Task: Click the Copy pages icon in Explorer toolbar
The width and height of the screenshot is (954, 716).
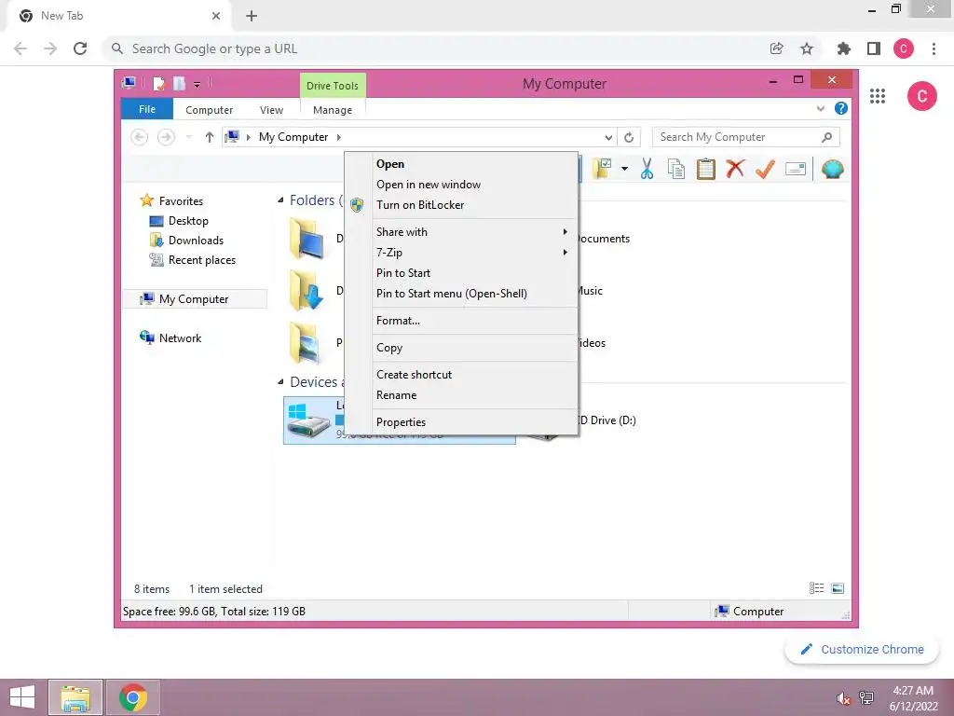Action: pos(676,169)
